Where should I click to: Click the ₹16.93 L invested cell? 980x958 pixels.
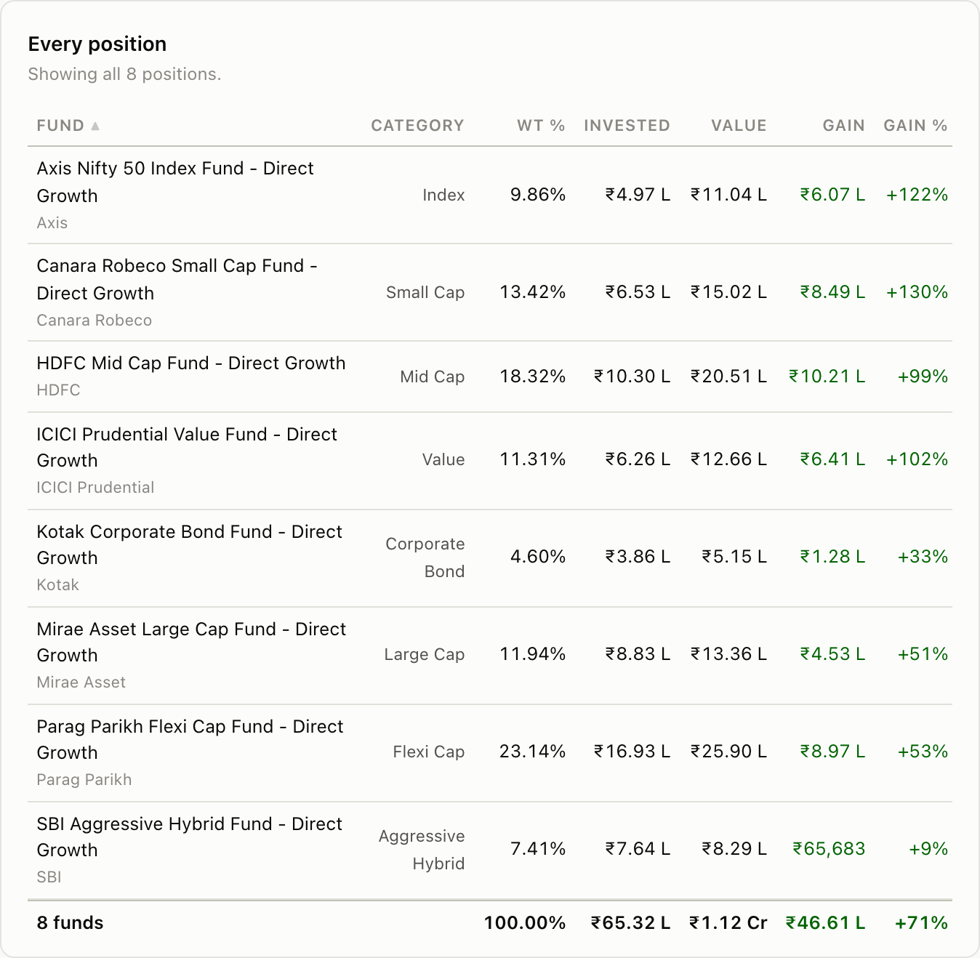tap(632, 752)
